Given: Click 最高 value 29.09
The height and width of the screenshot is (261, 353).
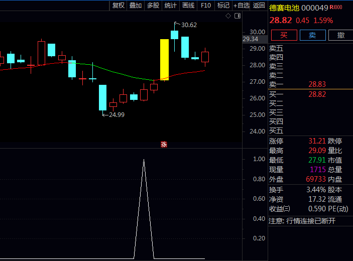Looking at the screenshot, I should pyautogui.click(x=317, y=151).
